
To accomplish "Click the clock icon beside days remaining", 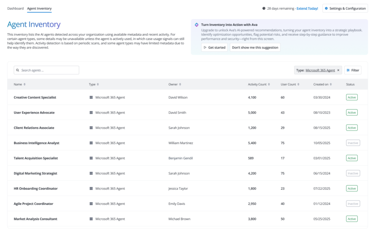I will [264, 8].
